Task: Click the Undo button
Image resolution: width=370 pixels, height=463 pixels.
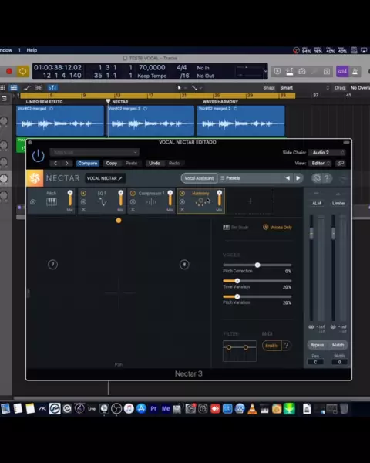Action: coord(155,163)
